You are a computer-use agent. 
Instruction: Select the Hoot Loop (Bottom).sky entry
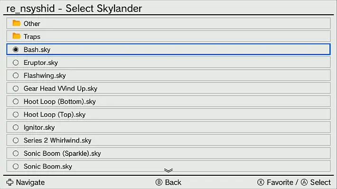tap(168, 101)
